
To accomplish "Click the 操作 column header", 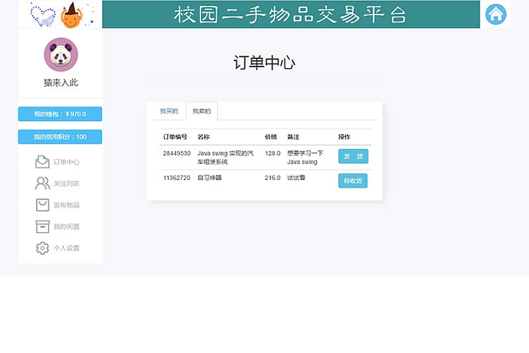I will click(344, 137).
